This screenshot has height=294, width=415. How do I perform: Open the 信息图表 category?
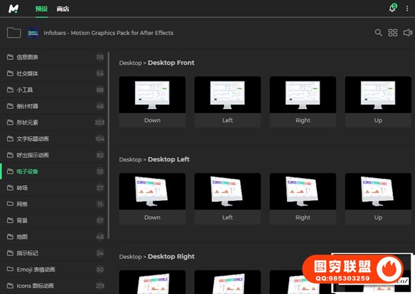[x=28, y=57]
